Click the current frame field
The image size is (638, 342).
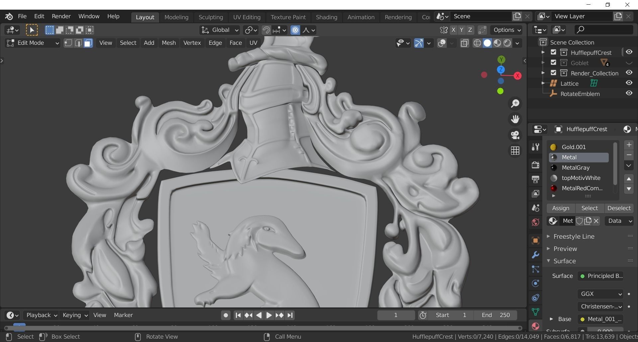tap(396, 315)
